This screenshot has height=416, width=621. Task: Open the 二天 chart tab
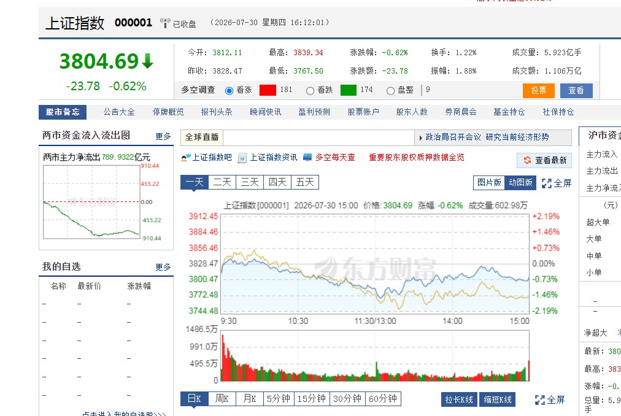[222, 182]
